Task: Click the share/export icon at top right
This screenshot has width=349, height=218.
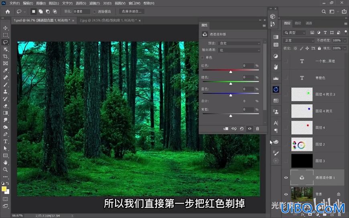Action: (x=344, y=12)
